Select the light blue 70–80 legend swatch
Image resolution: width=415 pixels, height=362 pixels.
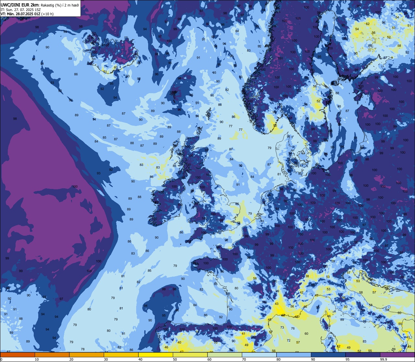259,355
